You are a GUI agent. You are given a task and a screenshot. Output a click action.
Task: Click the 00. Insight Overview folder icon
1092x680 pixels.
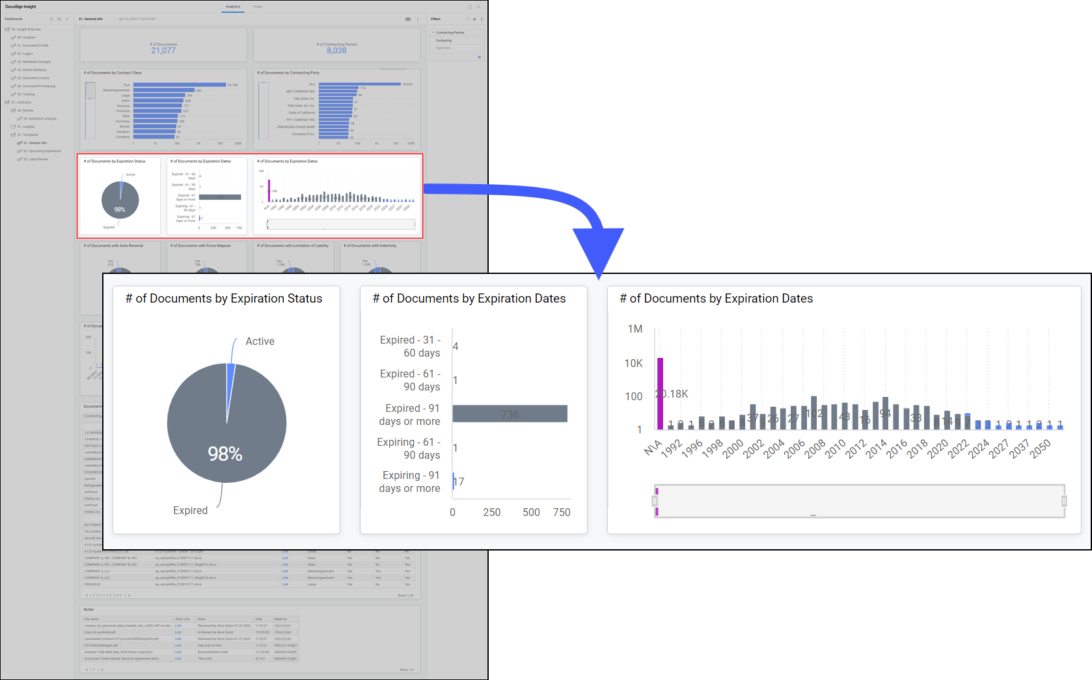tap(7, 29)
